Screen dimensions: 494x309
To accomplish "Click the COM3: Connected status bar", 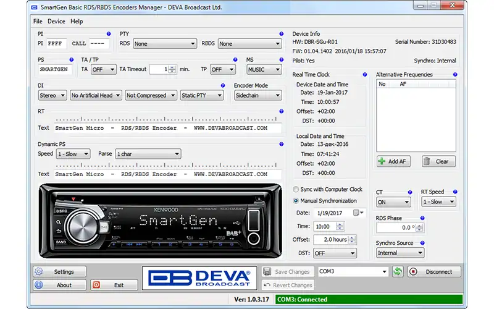I will (369, 299).
